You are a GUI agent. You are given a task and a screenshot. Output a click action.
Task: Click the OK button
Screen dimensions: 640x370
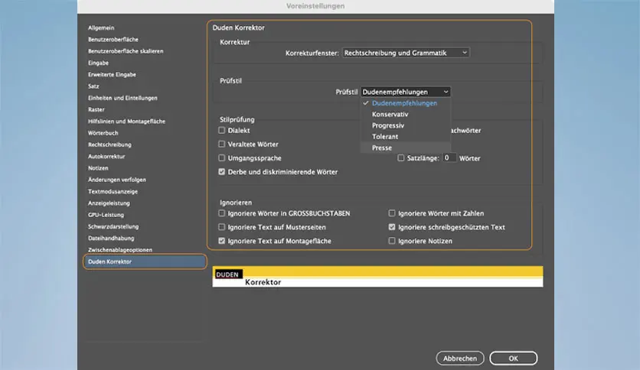pyautogui.click(x=514, y=359)
